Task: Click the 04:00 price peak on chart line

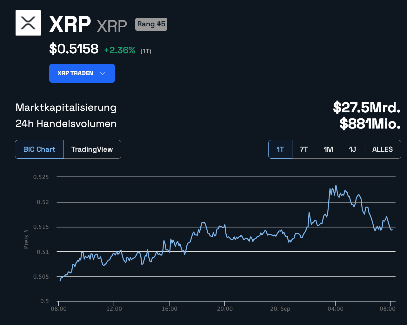Action: pyautogui.click(x=336, y=186)
